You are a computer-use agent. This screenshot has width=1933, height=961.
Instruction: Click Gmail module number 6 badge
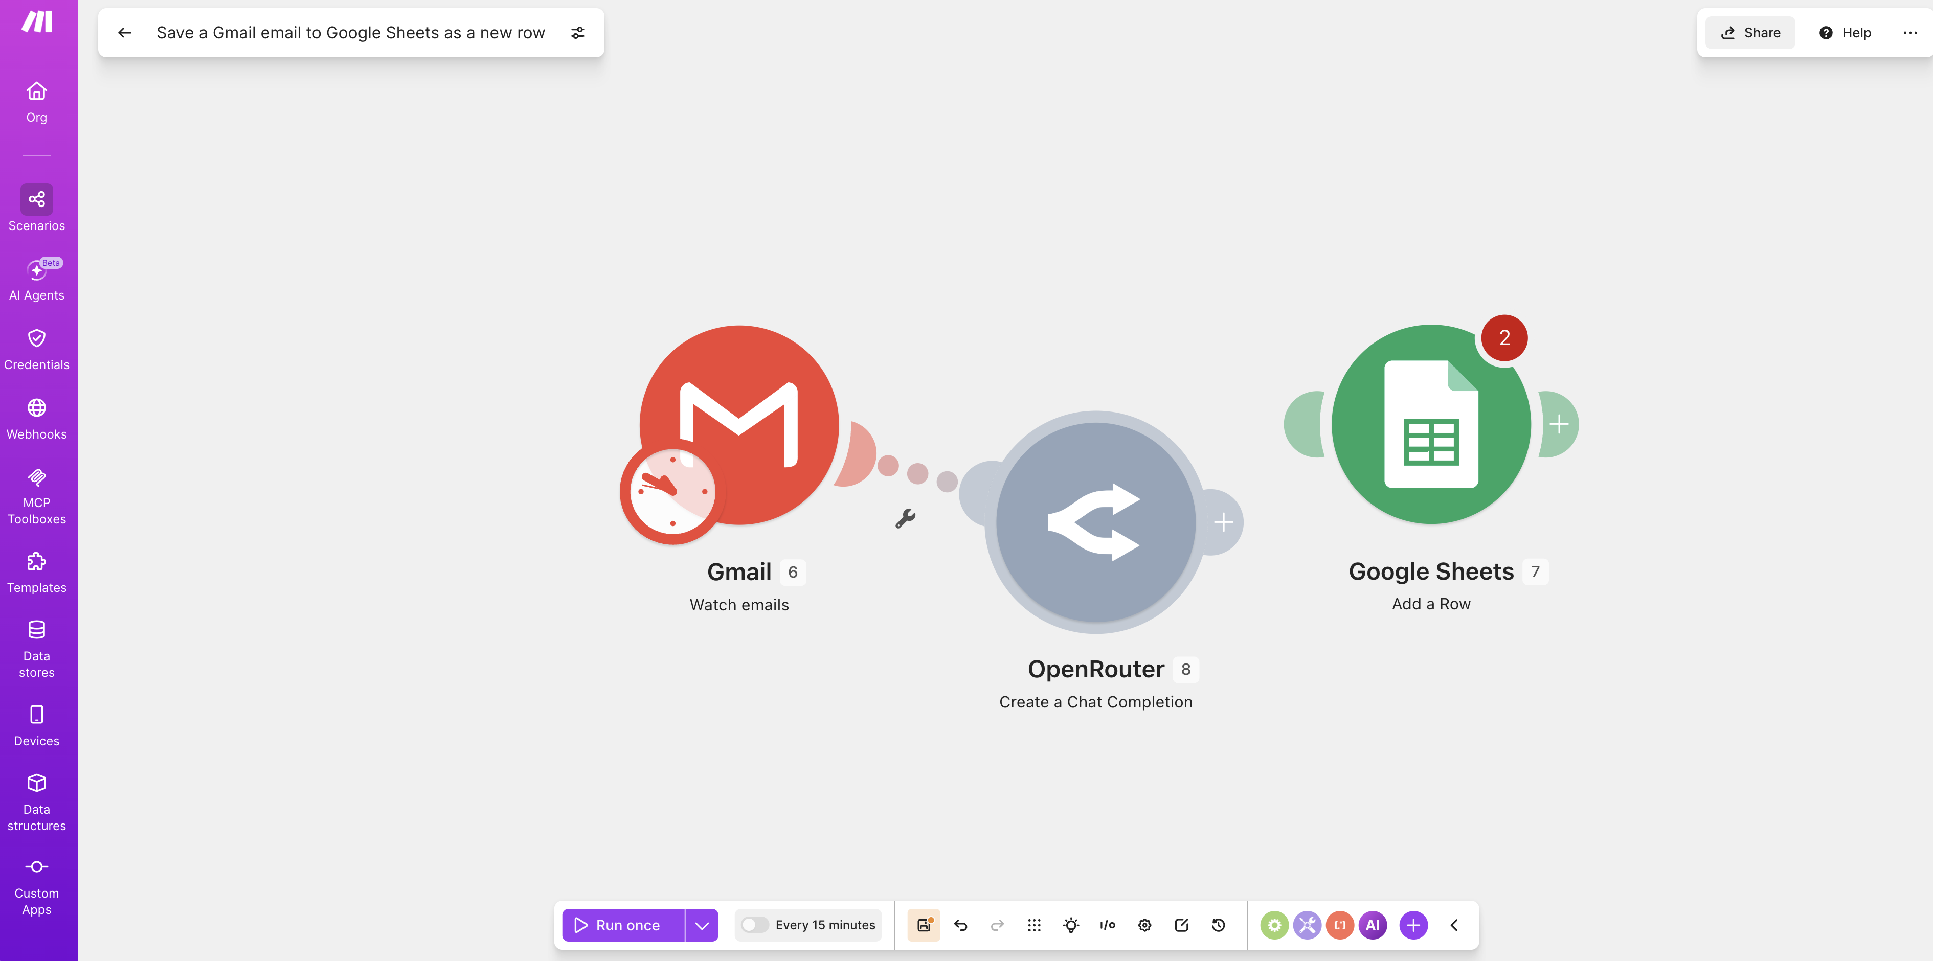[x=793, y=573]
